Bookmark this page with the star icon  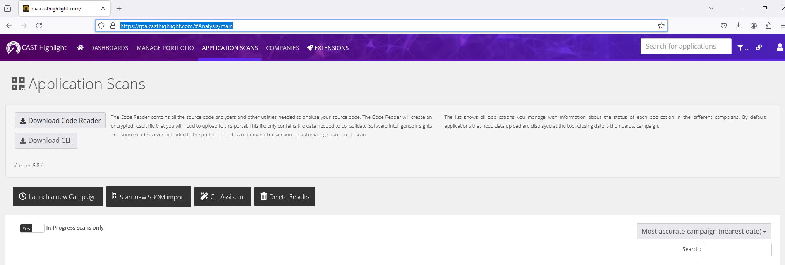click(x=661, y=26)
